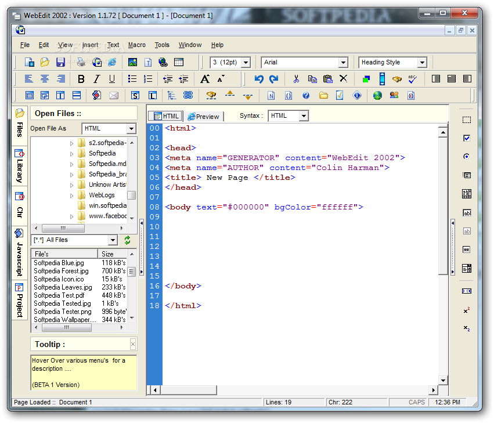Open the Insert menu

[90, 45]
